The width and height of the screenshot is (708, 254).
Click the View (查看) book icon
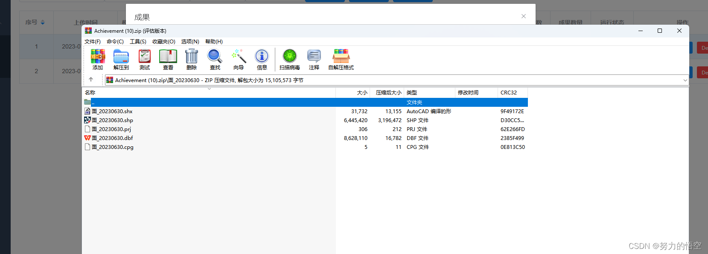(x=168, y=56)
